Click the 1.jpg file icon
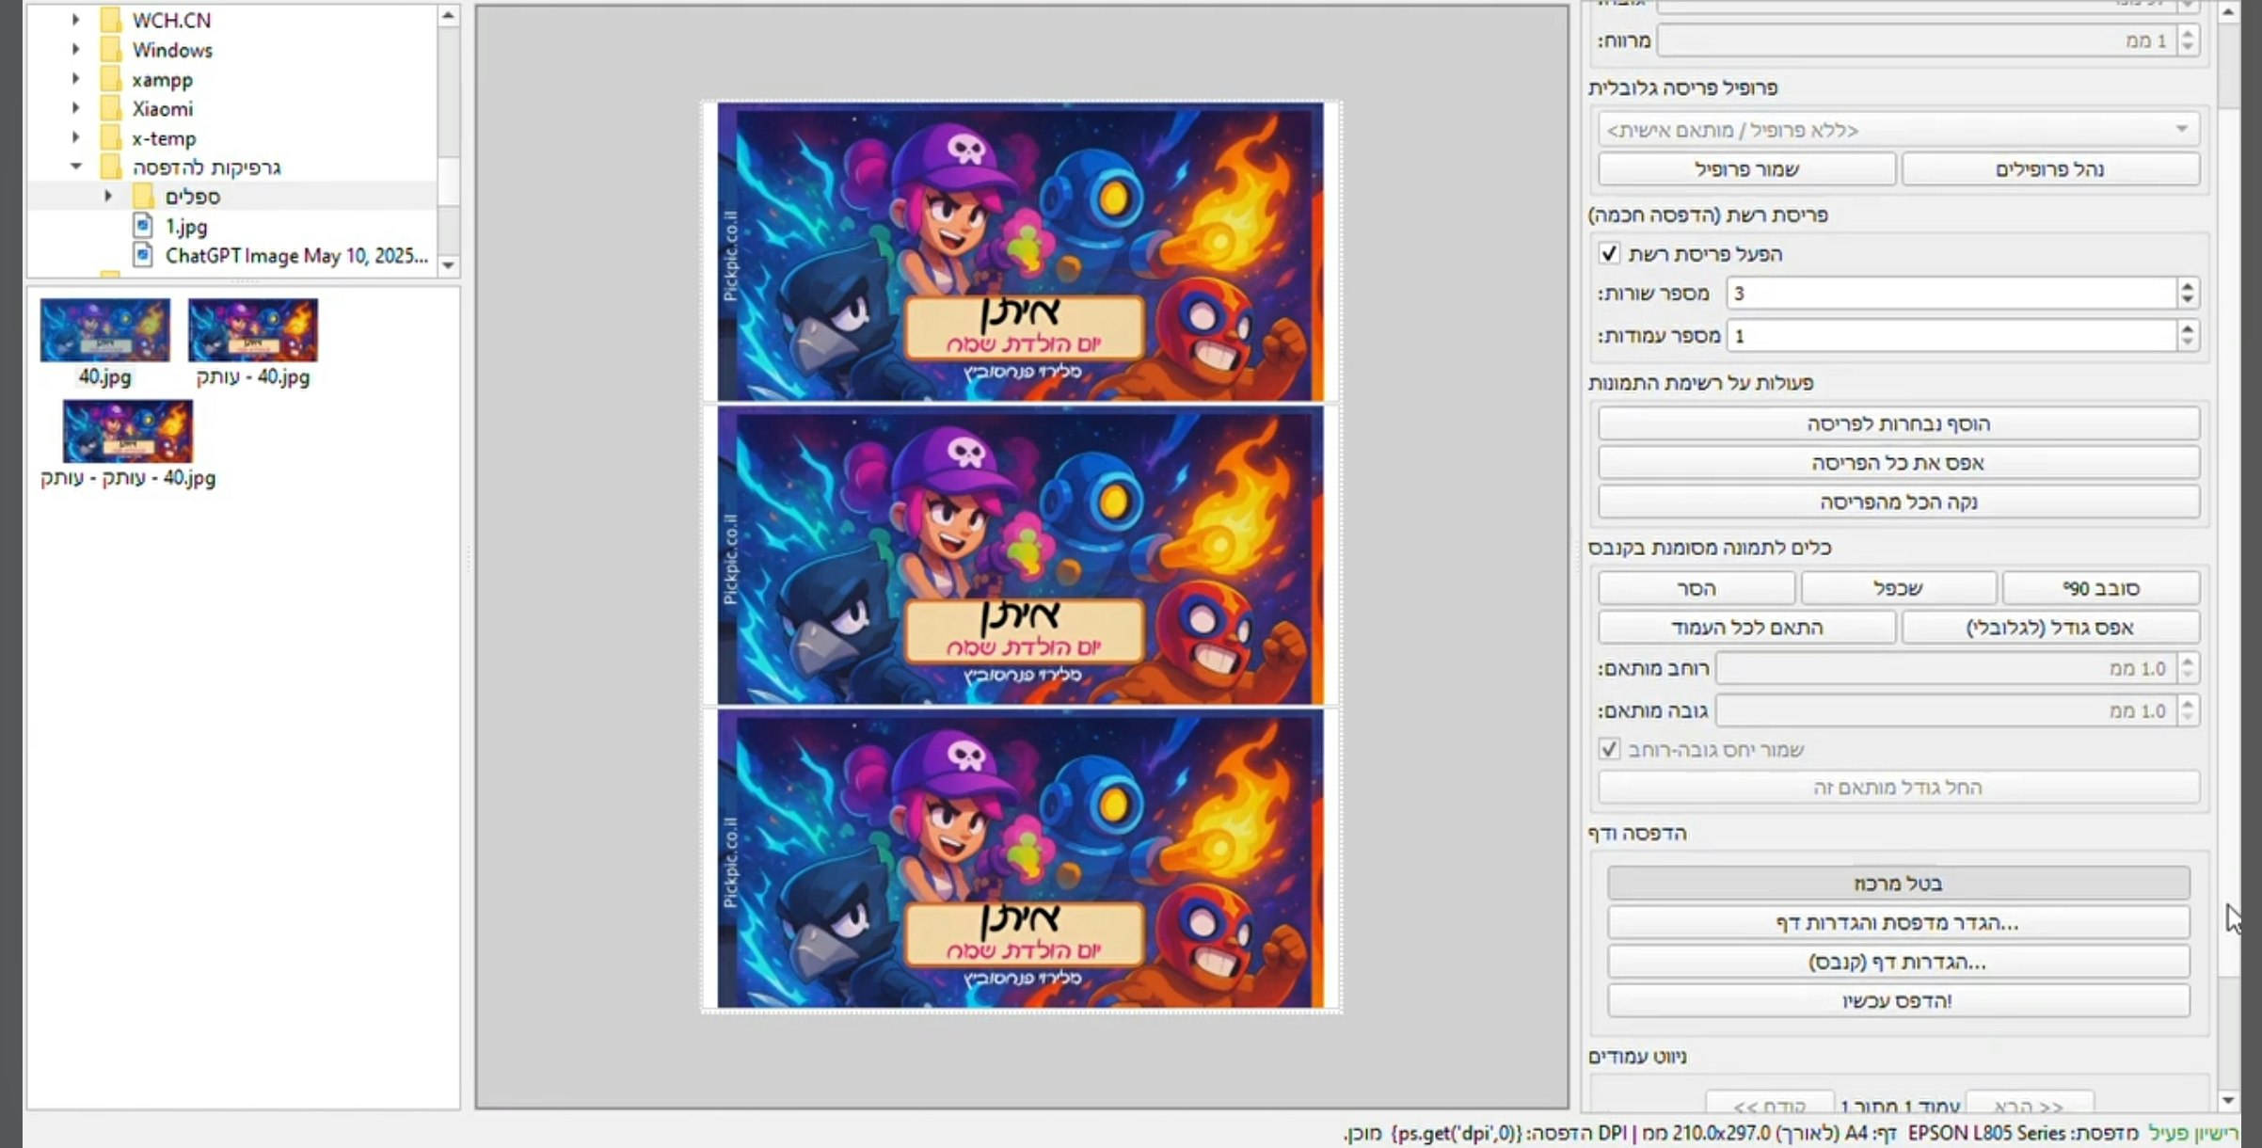Screen dimensions: 2262x1148 click(143, 226)
